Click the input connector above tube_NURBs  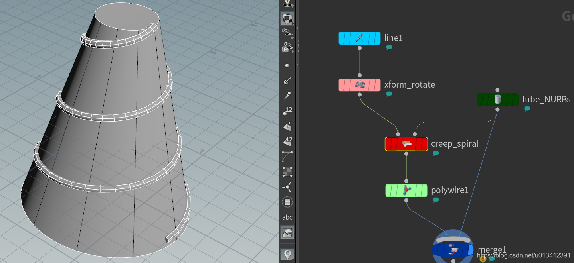pos(497,90)
